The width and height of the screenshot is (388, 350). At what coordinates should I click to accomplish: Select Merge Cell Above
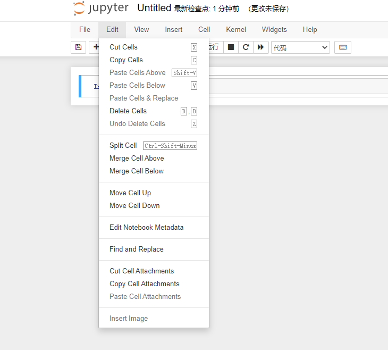154,159
